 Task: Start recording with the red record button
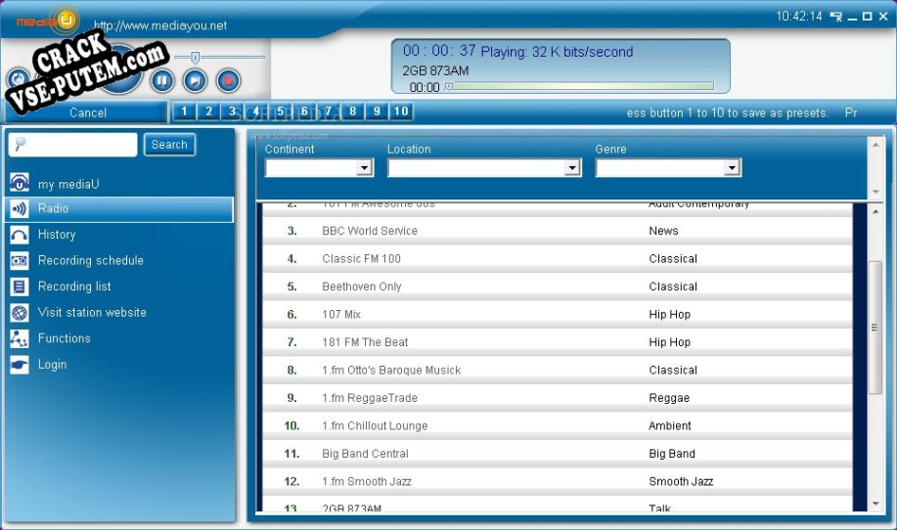pyautogui.click(x=228, y=80)
